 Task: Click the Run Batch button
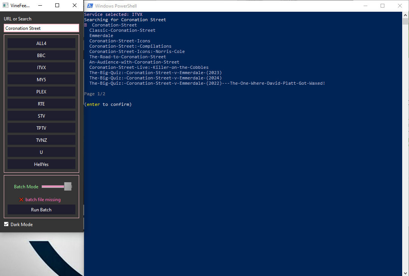[41, 209]
